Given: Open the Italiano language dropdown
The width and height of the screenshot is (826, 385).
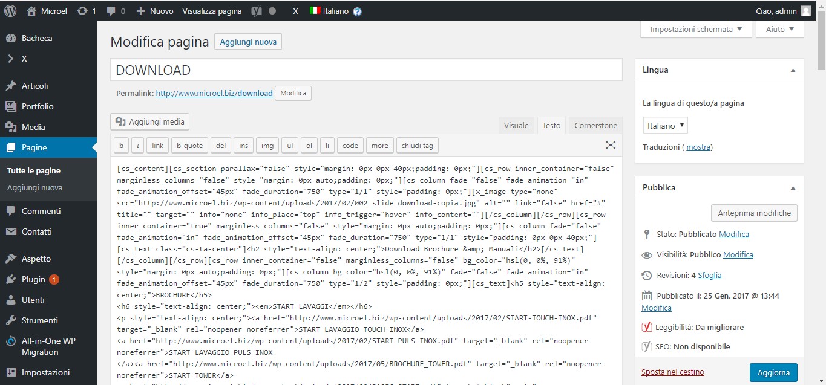Looking at the screenshot, I should (x=665, y=126).
